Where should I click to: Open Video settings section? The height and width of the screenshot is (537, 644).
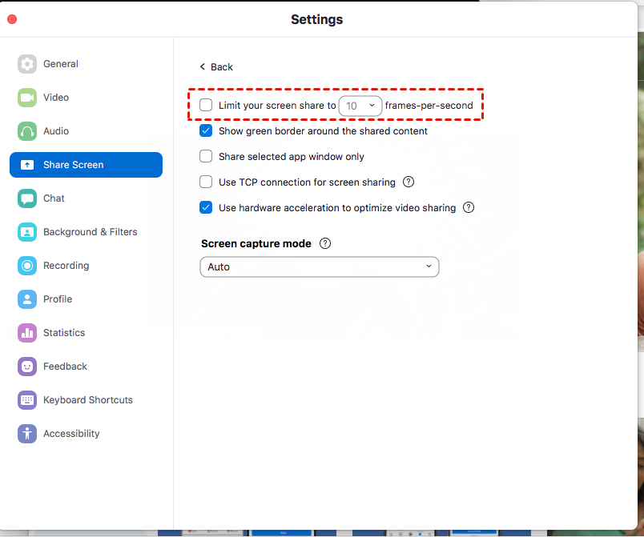(x=86, y=98)
